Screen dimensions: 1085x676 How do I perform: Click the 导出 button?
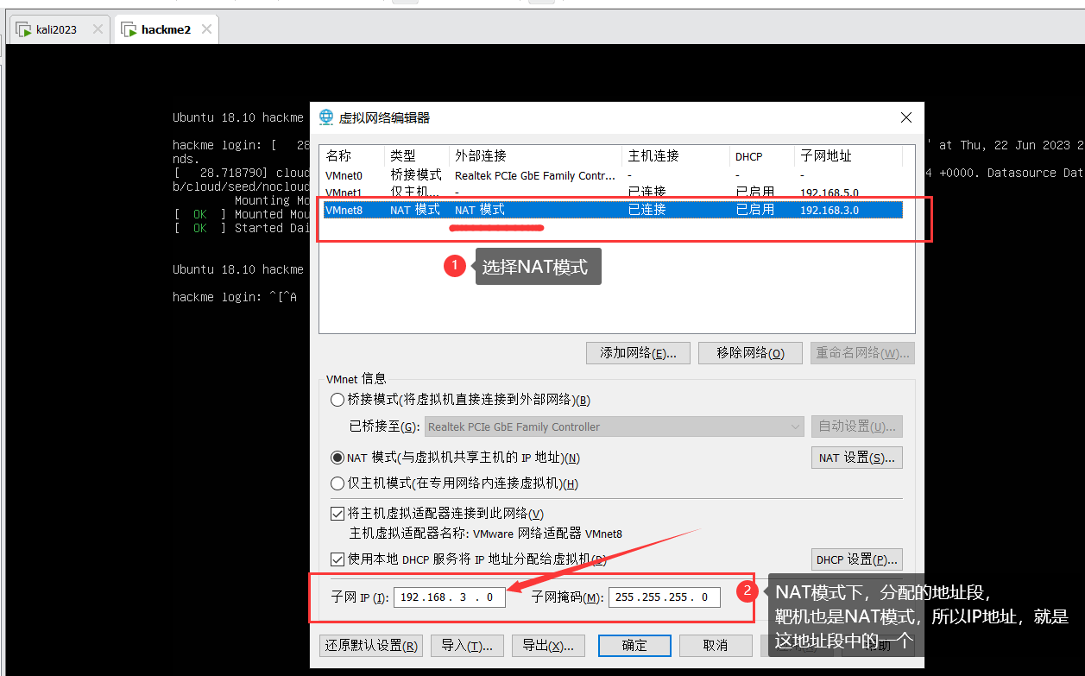coord(548,646)
